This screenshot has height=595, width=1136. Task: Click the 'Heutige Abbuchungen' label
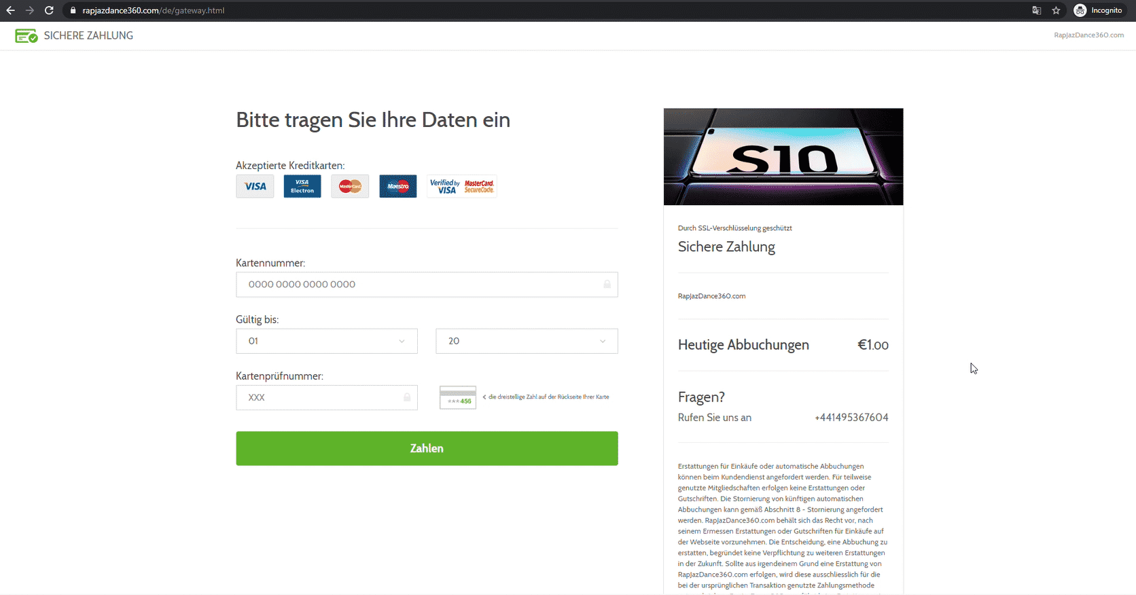coord(743,345)
